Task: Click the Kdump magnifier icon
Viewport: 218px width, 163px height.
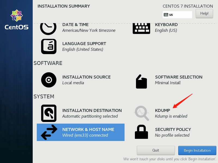Action: (x=141, y=113)
